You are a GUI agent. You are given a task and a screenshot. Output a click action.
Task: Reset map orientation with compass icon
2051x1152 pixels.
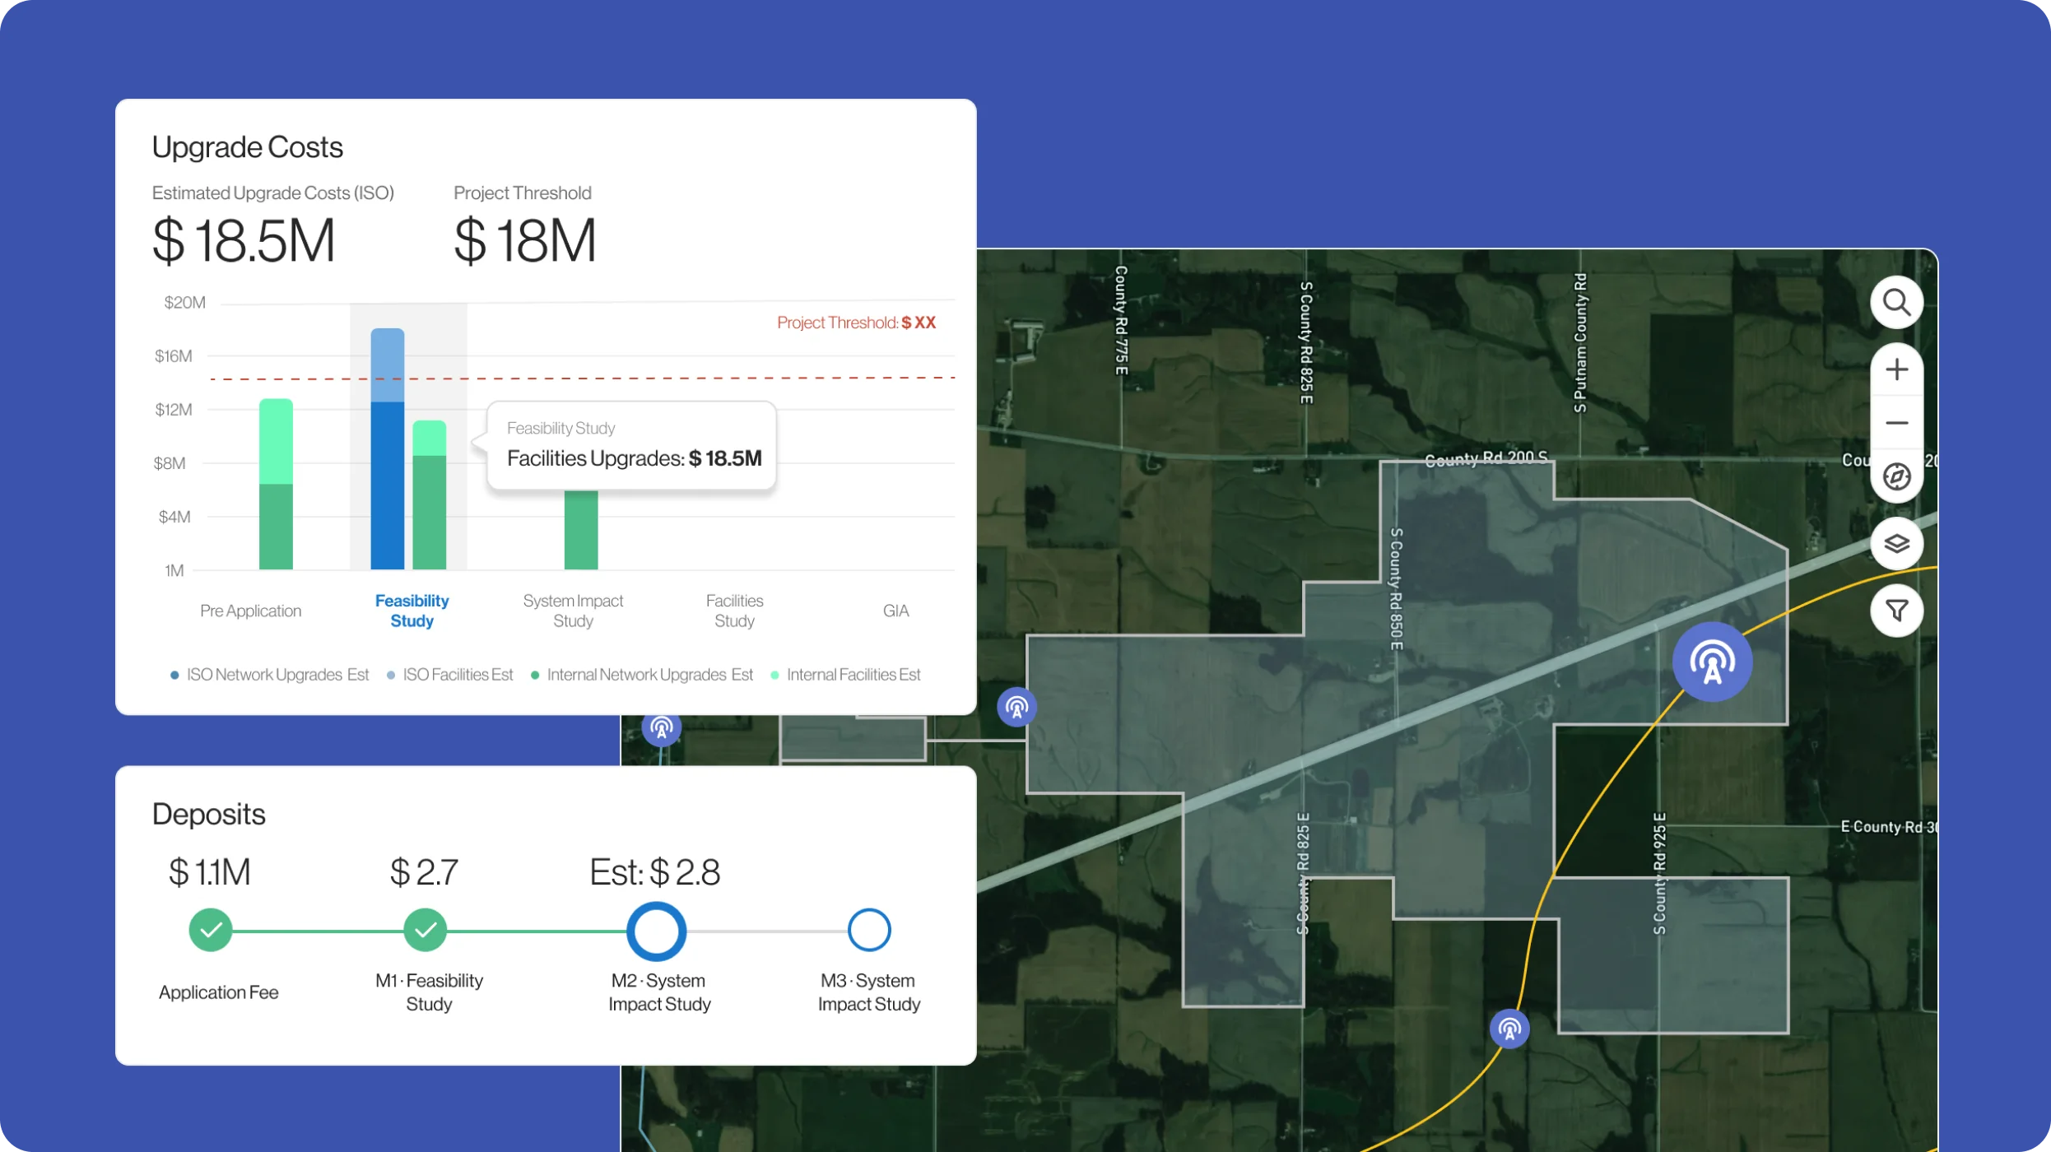pyautogui.click(x=1896, y=476)
